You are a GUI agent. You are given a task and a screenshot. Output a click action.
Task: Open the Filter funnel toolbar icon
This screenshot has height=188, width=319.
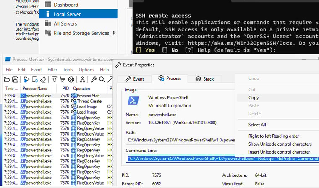click(x=54, y=80)
